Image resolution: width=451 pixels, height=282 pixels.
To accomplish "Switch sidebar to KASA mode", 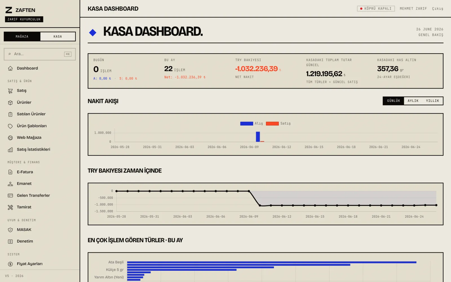I will point(58,36).
